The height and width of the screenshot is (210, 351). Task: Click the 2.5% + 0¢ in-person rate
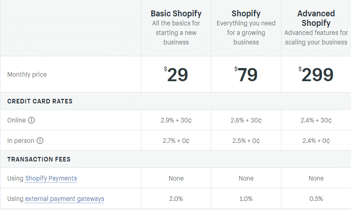[246, 141]
